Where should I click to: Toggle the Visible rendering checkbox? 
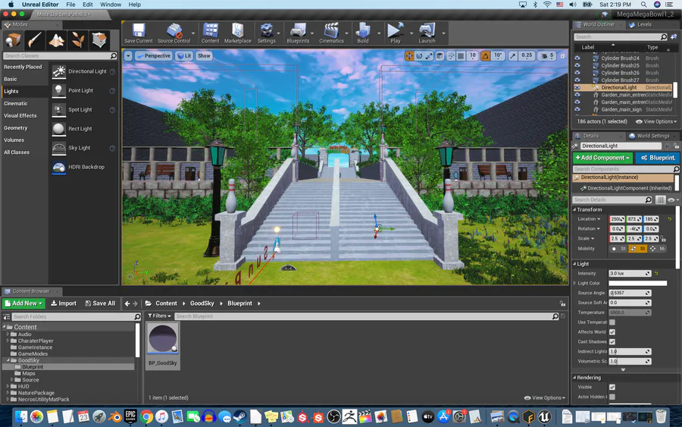coord(612,387)
